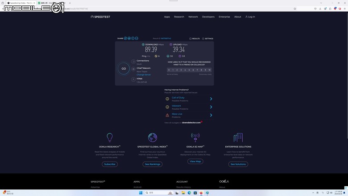Click the Change Server link
This screenshot has width=348, height=196.
pos(144,75)
